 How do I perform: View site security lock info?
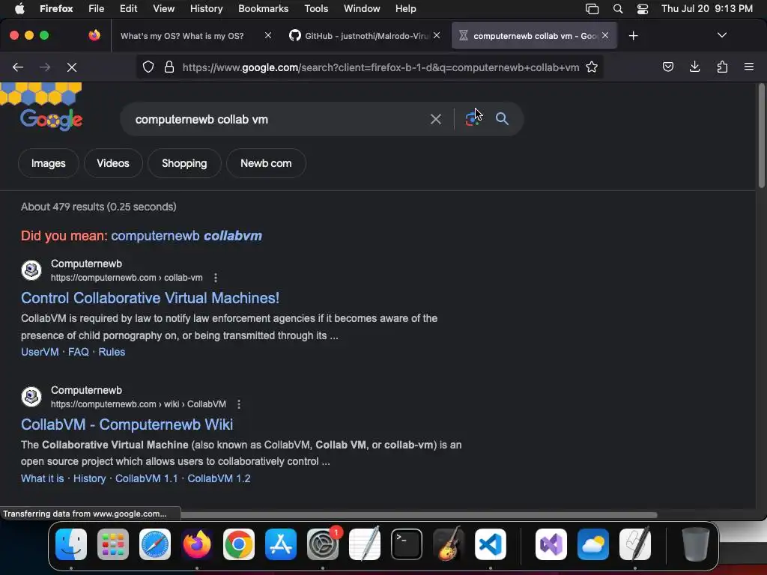pyautogui.click(x=169, y=67)
